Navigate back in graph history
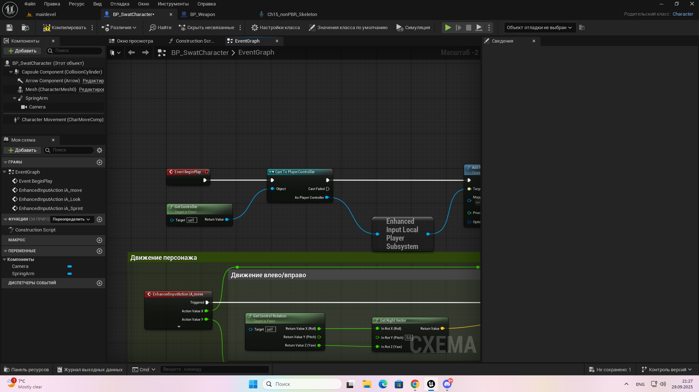The width and height of the screenshot is (699, 392). coord(132,53)
